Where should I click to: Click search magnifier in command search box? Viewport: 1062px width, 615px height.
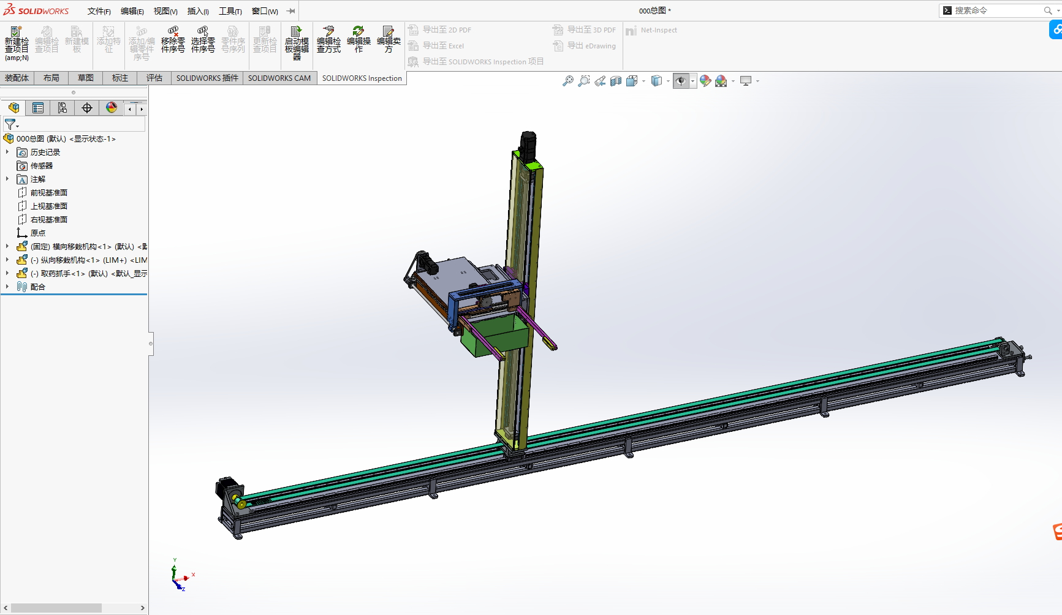pyautogui.click(x=1048, y=10)
